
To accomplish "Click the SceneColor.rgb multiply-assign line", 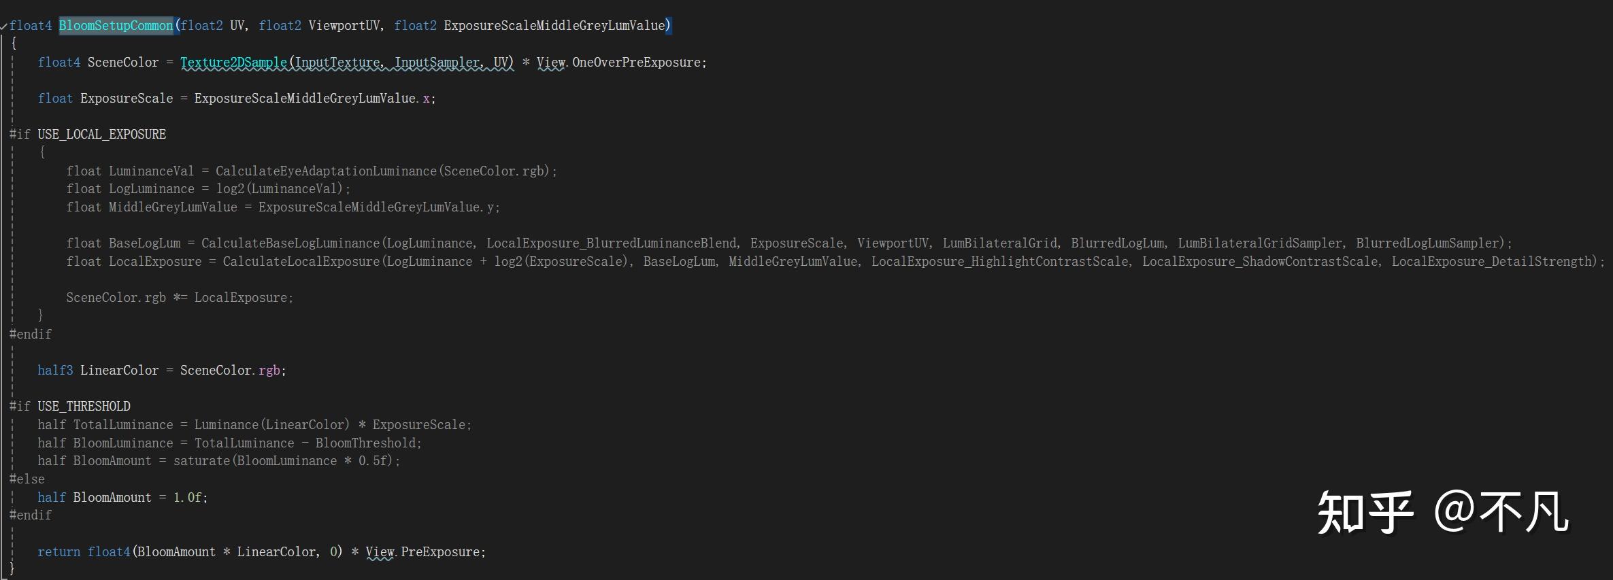I will (180, 298).
